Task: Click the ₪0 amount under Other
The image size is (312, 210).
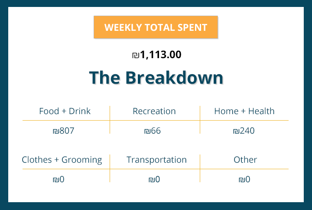Action: pyautogui.click(x=244, y=179)
